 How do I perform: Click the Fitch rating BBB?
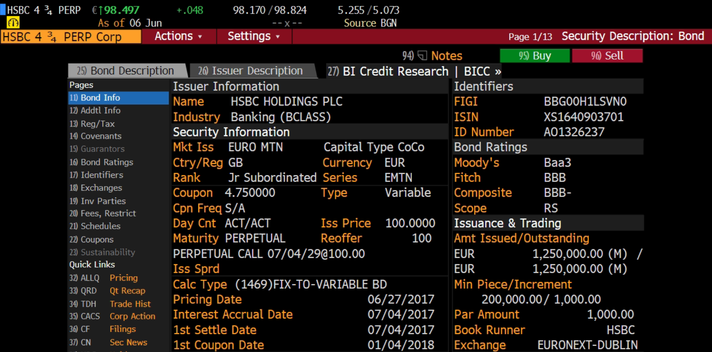pyautogui.click(x=555, y=178)
